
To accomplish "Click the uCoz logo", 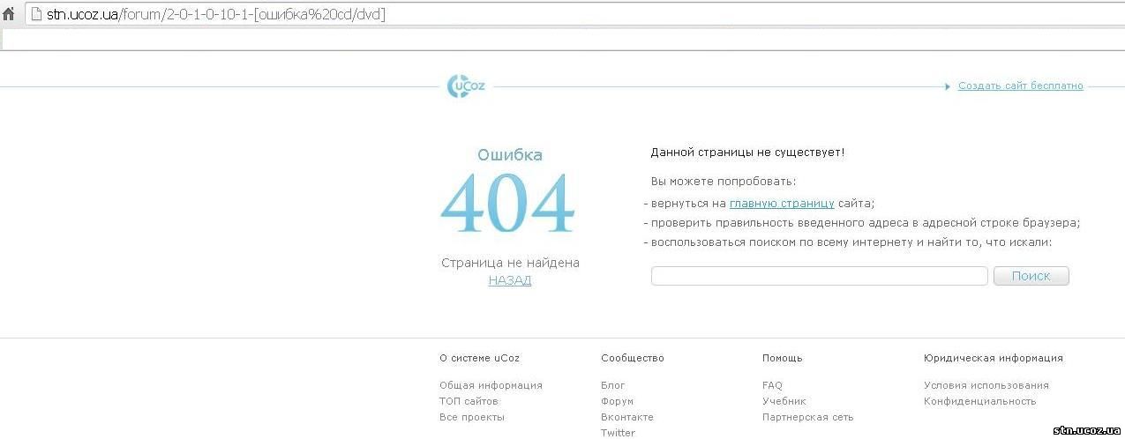I will pyautogui.click(x=467, y=86).
